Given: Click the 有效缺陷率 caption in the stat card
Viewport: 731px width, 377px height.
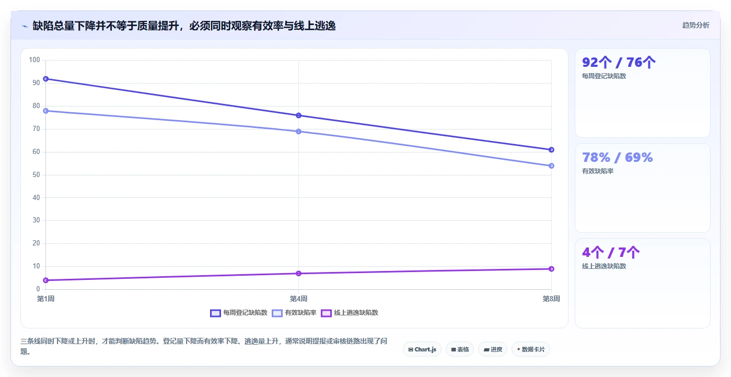Looking at the screenshot, I should (x=598, y=171).
